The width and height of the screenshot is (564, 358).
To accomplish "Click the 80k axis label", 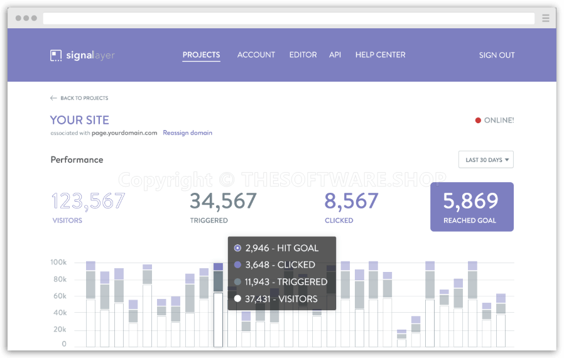I will tap(60, 279).
